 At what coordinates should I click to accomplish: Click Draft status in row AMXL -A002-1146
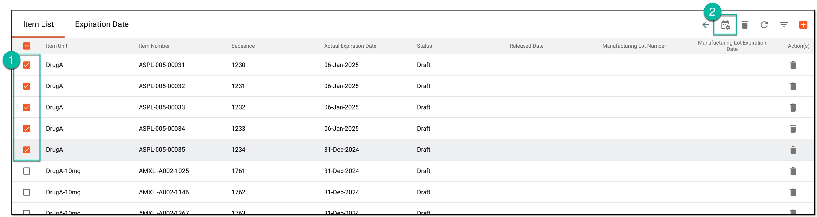(424, 192)
